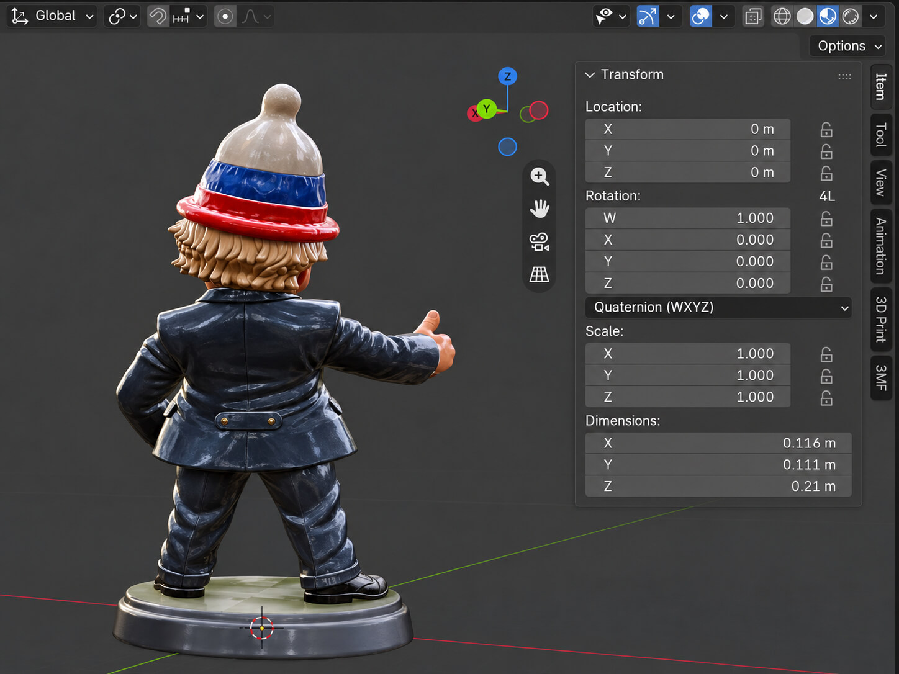Click the zoom magnifier viewport icon
Screen dimensions: 899x674
click(540, 176)
